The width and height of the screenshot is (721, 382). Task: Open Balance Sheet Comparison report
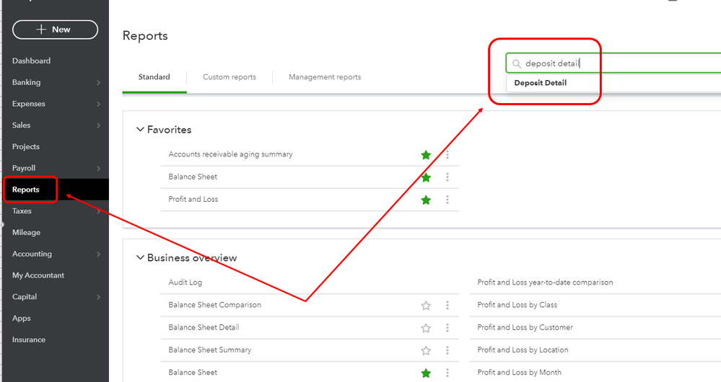click(215, 305)
